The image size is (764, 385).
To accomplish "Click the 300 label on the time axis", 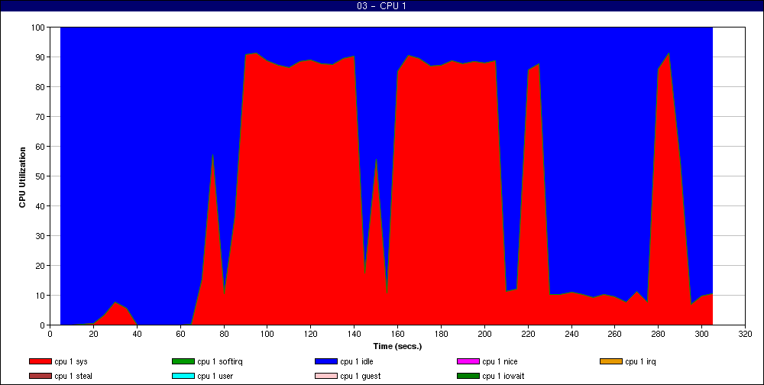I will tap(701, 334).
